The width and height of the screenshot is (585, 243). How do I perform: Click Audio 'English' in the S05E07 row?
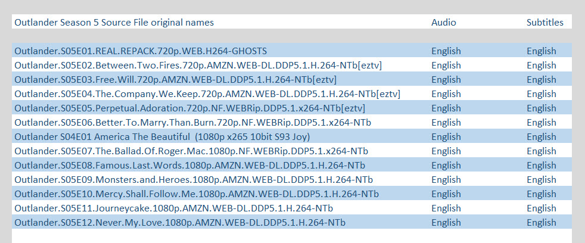446,151
